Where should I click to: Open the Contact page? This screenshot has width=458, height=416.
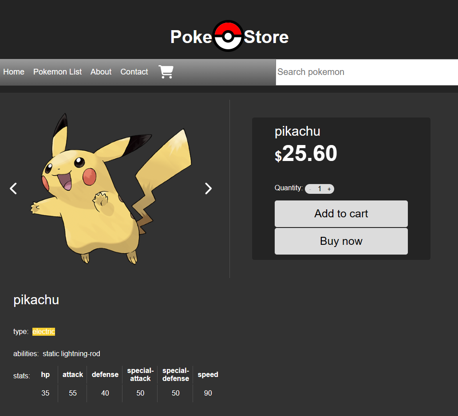[x=134, y=72]
